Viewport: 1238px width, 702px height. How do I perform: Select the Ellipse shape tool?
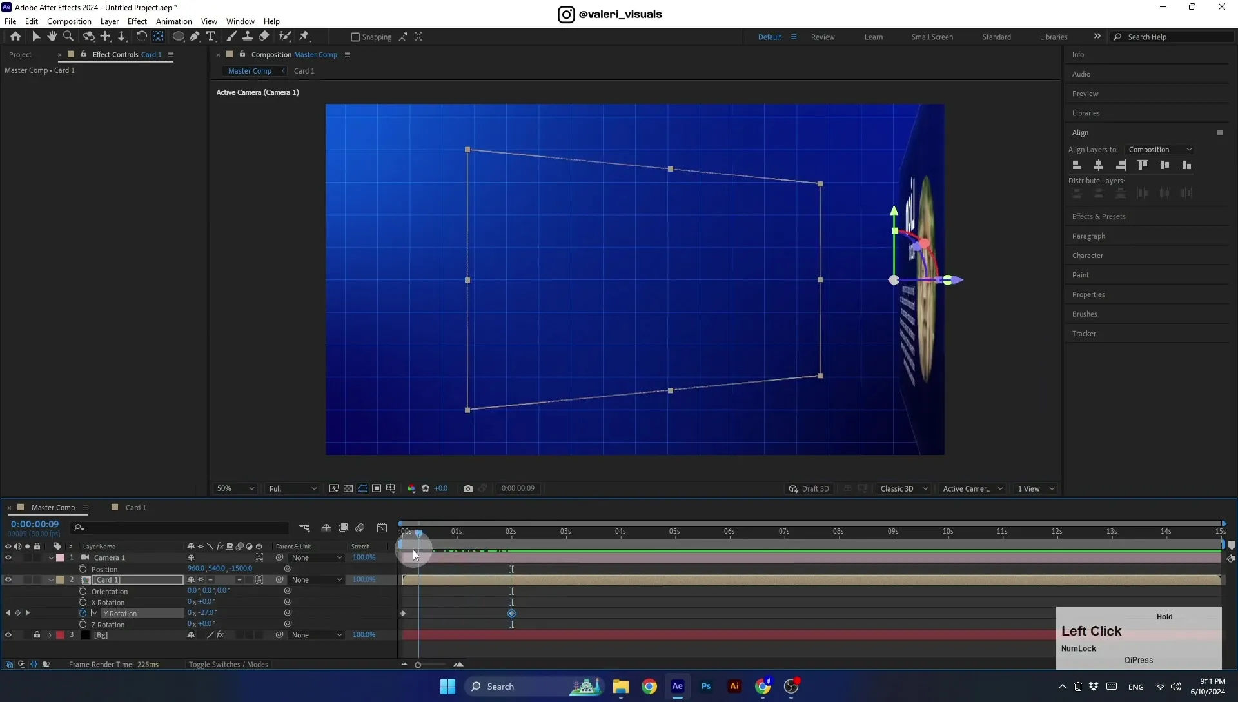click(x=179, y=37)
